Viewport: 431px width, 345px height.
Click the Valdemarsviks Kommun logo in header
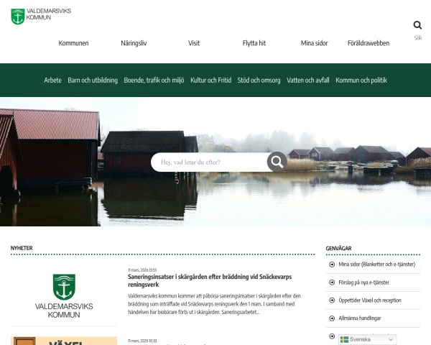[x=41, y=17]
